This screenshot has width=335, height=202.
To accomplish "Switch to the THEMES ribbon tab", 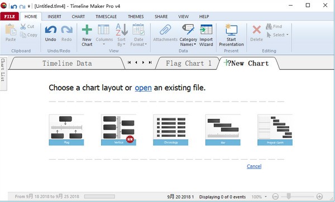I will pyautogui.click(x=136, y=16).
